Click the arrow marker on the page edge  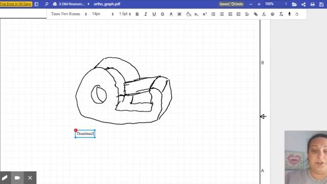(263, 117)
